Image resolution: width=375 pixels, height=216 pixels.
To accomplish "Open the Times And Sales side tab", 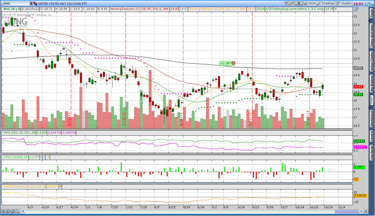I will pos(372,36).
